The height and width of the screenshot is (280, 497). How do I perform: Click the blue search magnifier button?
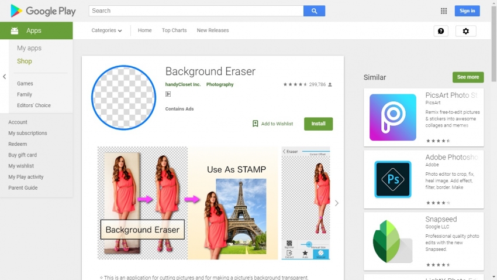click(314, 11)
